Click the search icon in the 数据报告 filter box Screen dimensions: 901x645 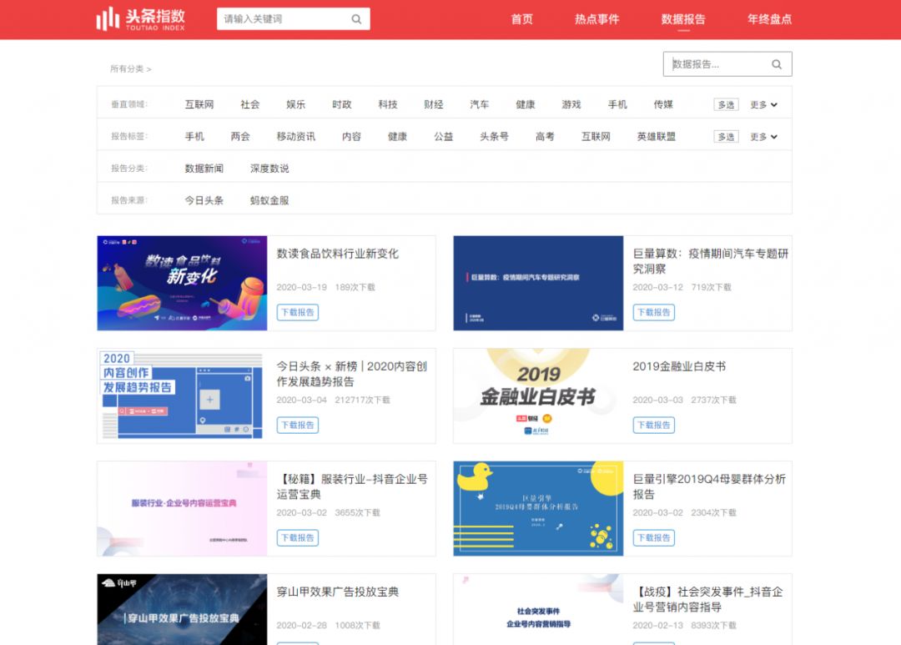tap(776, 63)
